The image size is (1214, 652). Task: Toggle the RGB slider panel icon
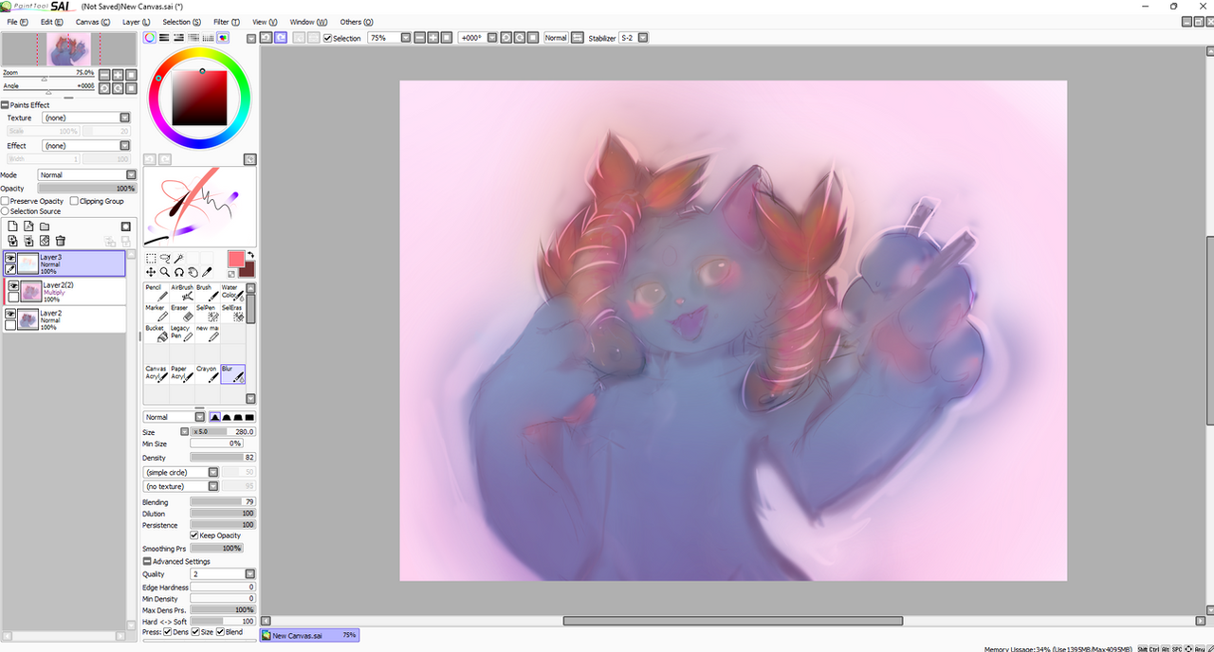coord(164,38)
